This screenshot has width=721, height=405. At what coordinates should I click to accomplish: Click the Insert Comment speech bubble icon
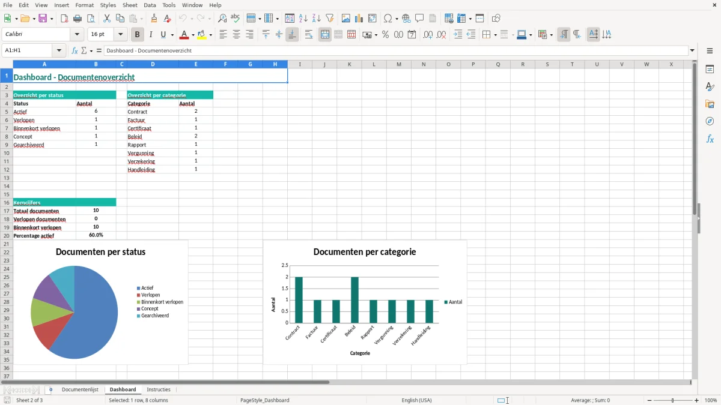(419, 19)
